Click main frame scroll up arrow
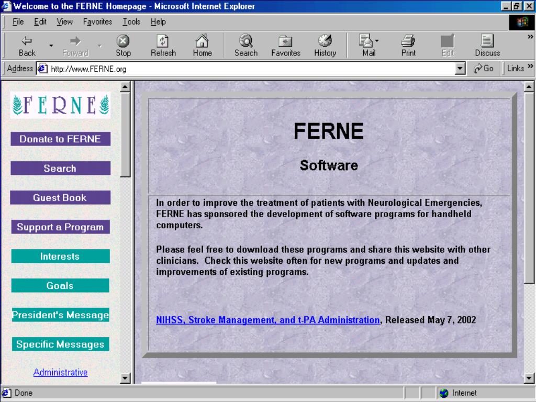This screenshot has width=536, height=402. point(529,87)
